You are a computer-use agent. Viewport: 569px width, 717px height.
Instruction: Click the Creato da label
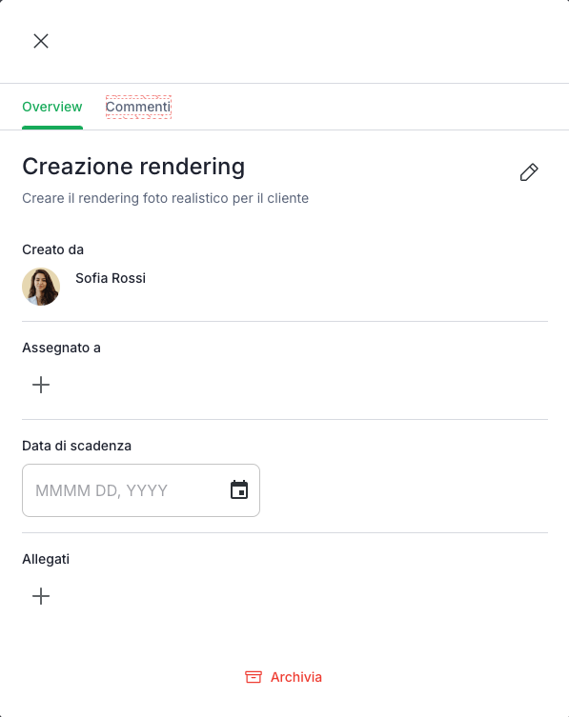tap(52, 249)
